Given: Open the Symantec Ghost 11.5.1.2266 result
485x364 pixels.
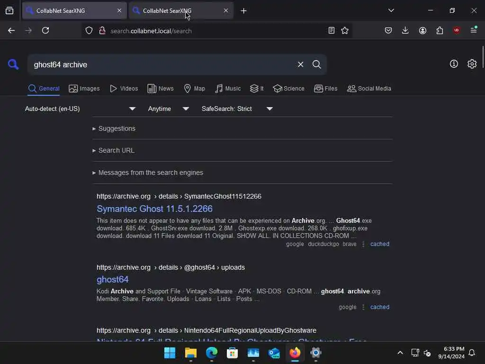Looking at the screenshot, I should (x=155, y=209).
